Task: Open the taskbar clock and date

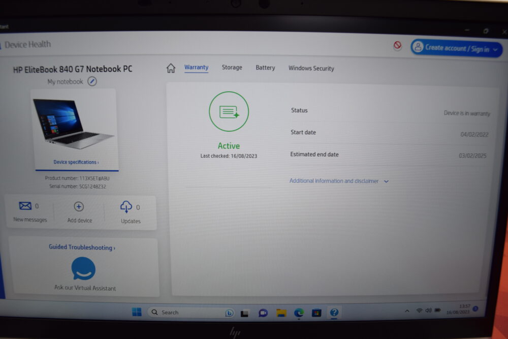Action: coord(458,309)
